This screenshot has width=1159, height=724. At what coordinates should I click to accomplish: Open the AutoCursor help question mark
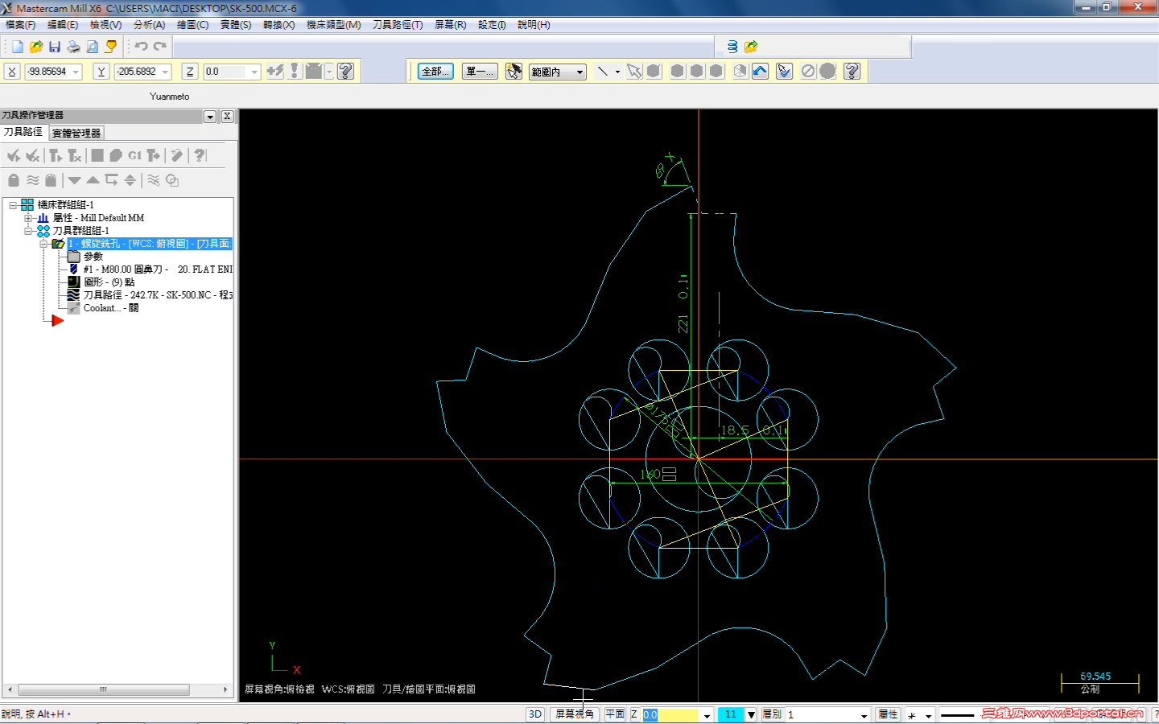tap(346, 72)
